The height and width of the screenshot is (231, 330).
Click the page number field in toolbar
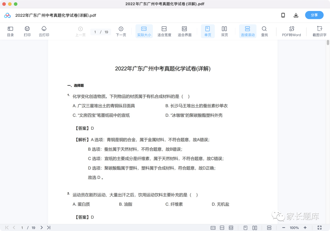pyautogui.click(x=95, y=32)
